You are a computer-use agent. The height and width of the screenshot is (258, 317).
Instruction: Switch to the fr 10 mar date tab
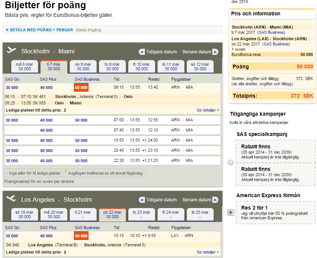pos(141,66)
